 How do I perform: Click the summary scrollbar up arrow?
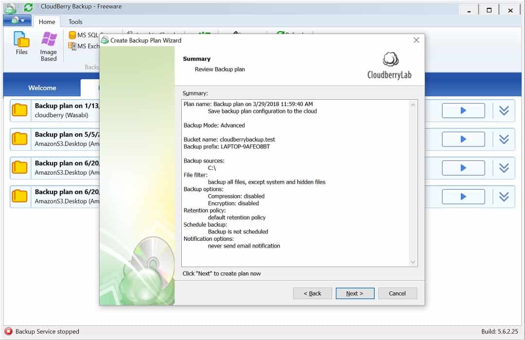tap(413, 105)
